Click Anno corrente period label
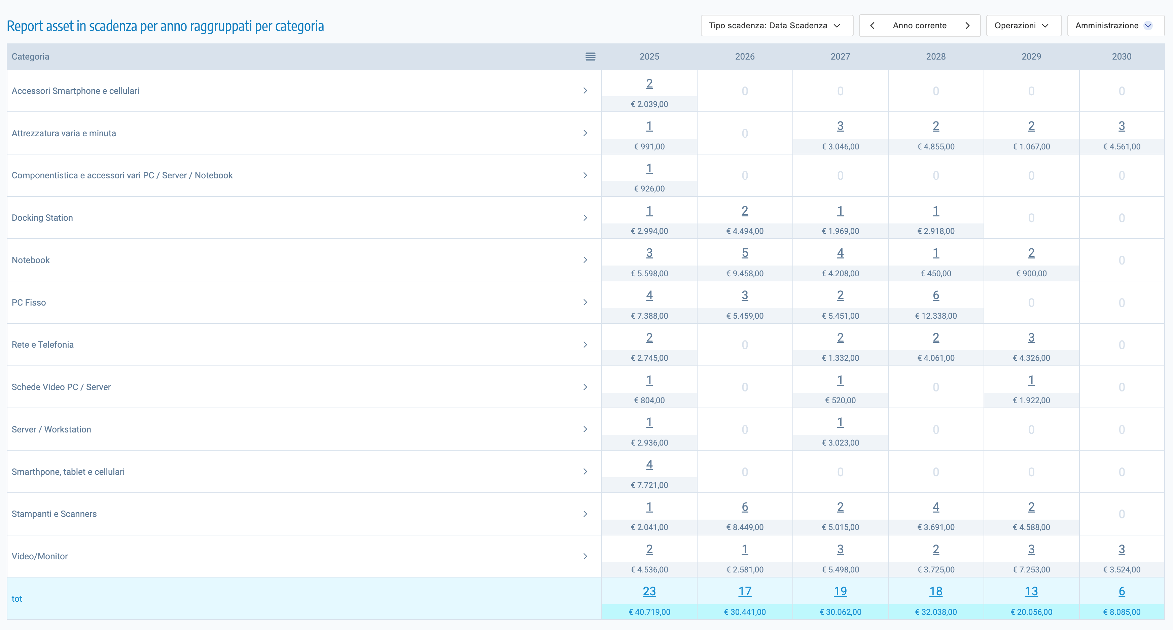 [919, 26]
